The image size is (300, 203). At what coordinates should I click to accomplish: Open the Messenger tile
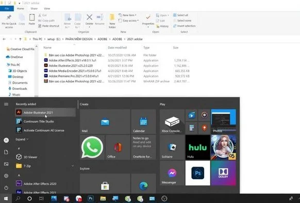(172, 173)
